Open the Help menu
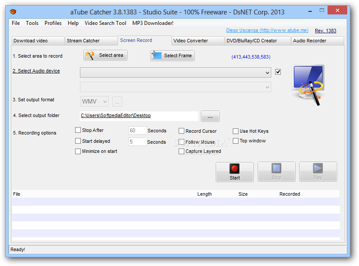Screen dimensions: 359x266 pyautogui.click(x=73, y=23)
